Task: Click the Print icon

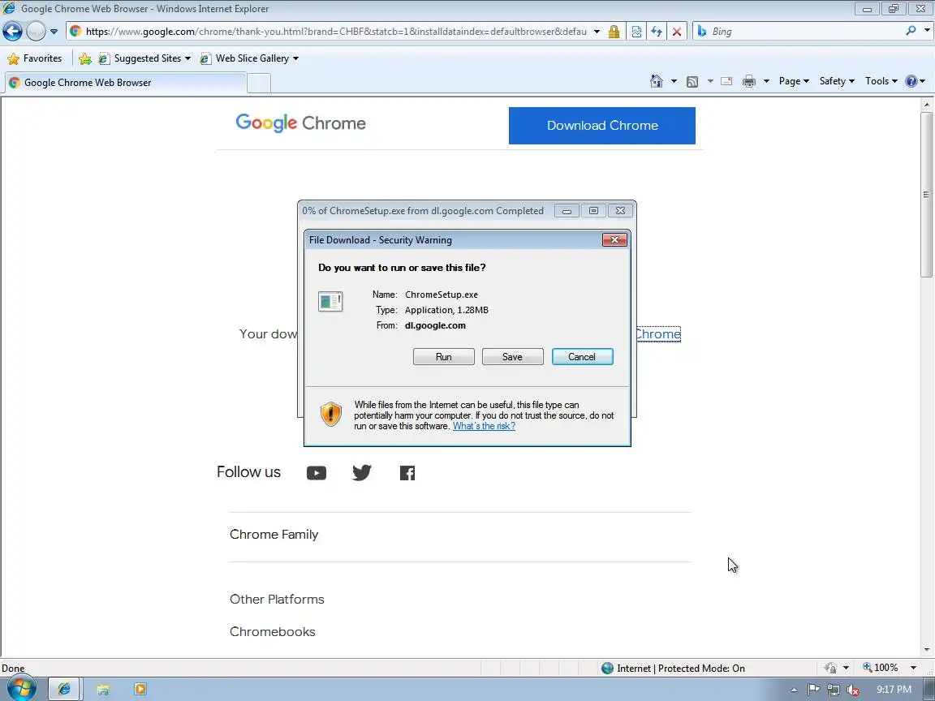Action: (x=749, y=82)
